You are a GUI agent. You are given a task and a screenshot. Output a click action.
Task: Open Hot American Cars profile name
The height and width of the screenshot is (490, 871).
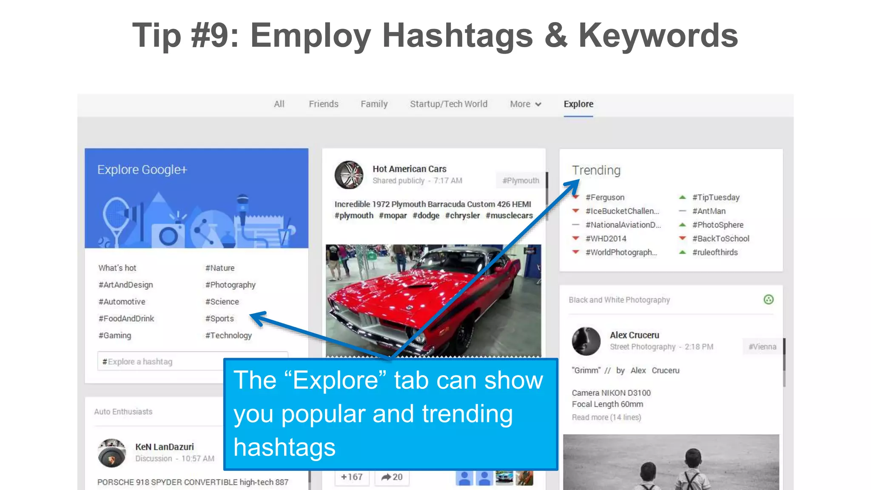point(410,169)
